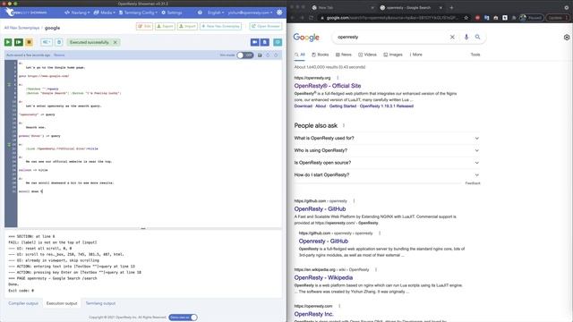Screen dimensions: 573x322
Task: Click the Edit screenplay button
Action: pyautogui.click(x=144, y=26)
